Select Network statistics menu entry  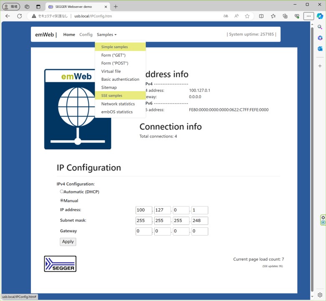click(118, 104)
